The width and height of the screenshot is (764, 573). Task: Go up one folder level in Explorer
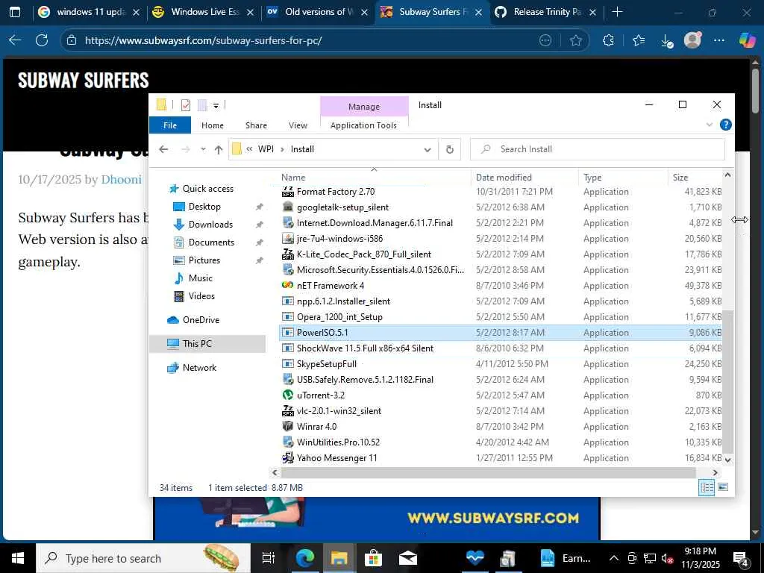[219, 149]
